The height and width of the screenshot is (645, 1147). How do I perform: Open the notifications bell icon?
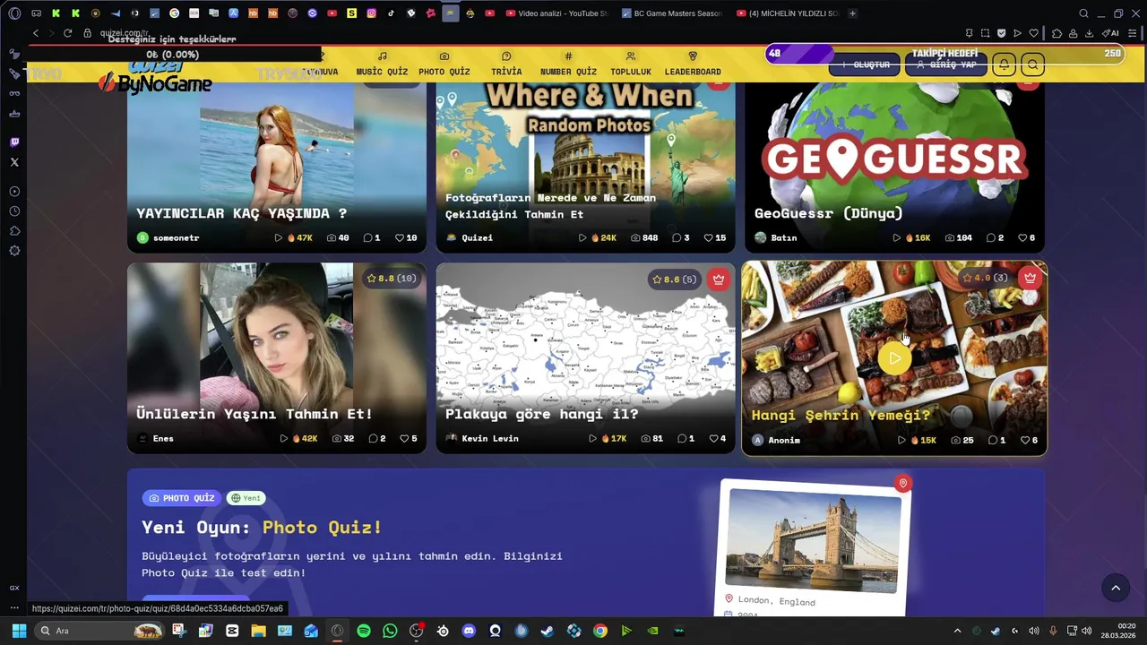1004,64
